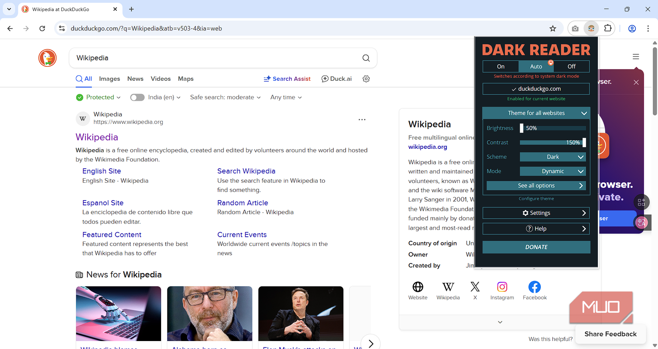Open a new browser tab
The height and width of the screenshot is (349, 658).
131,9
